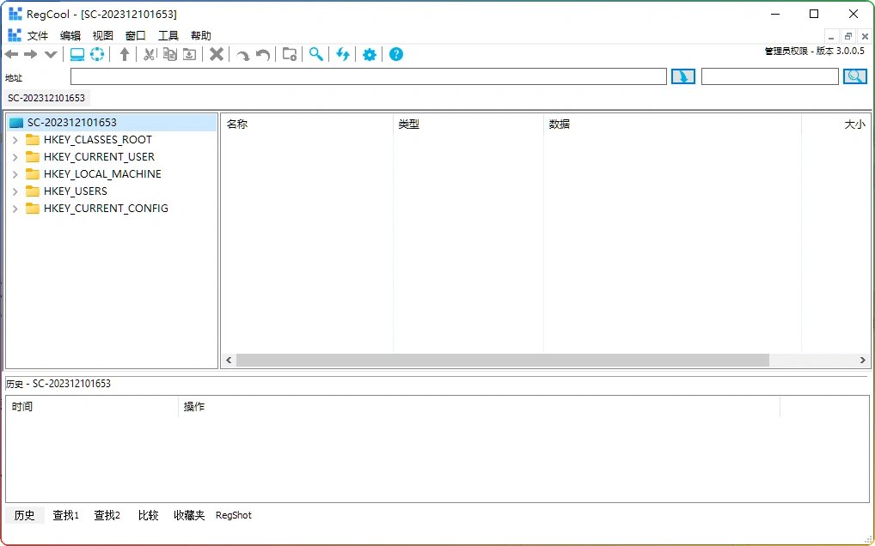This screenshot has width=875, height=546.
Task: Click the Help question mark icon
Action: (395, 54)
